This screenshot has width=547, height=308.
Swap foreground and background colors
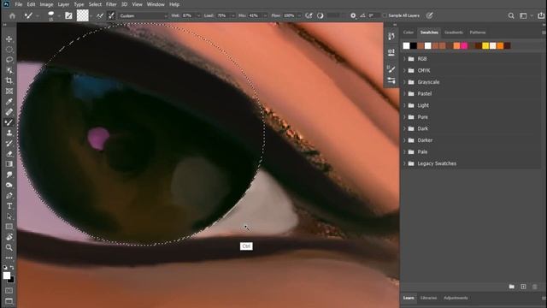click(x=12, y=268)
